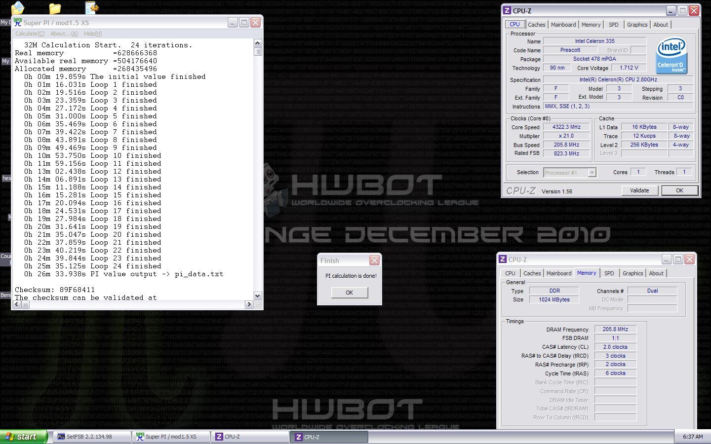Viewport: 711px width, 444px height.
Task: Click scroll up arrow in Super PI log
Action: pyautogui.click(x=257, y=43)
